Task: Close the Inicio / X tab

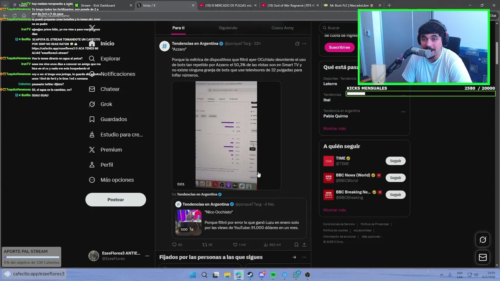Action: click(x=193, y=5)
